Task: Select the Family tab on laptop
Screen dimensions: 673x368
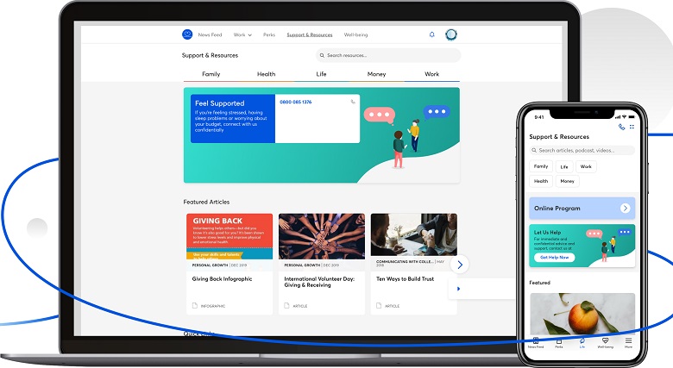Action: click(x=211, y=74)
